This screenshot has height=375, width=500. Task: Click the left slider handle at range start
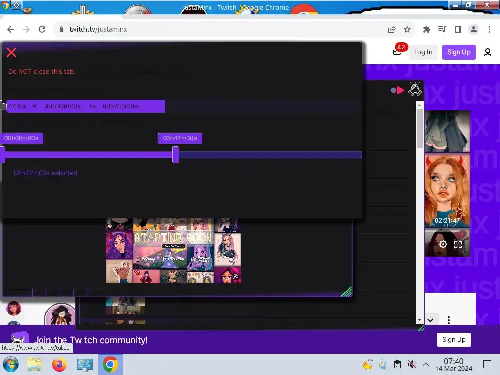coord(2,155)
